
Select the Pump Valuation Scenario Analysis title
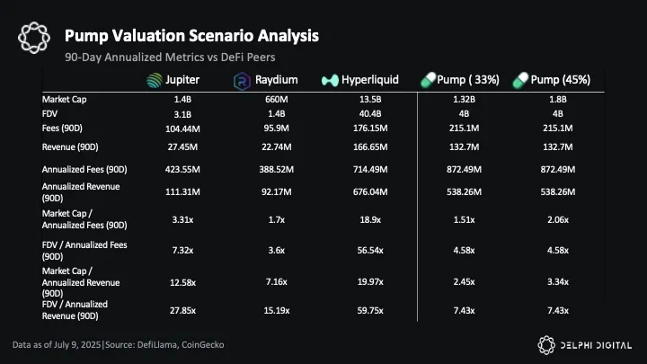coord(191,36)
